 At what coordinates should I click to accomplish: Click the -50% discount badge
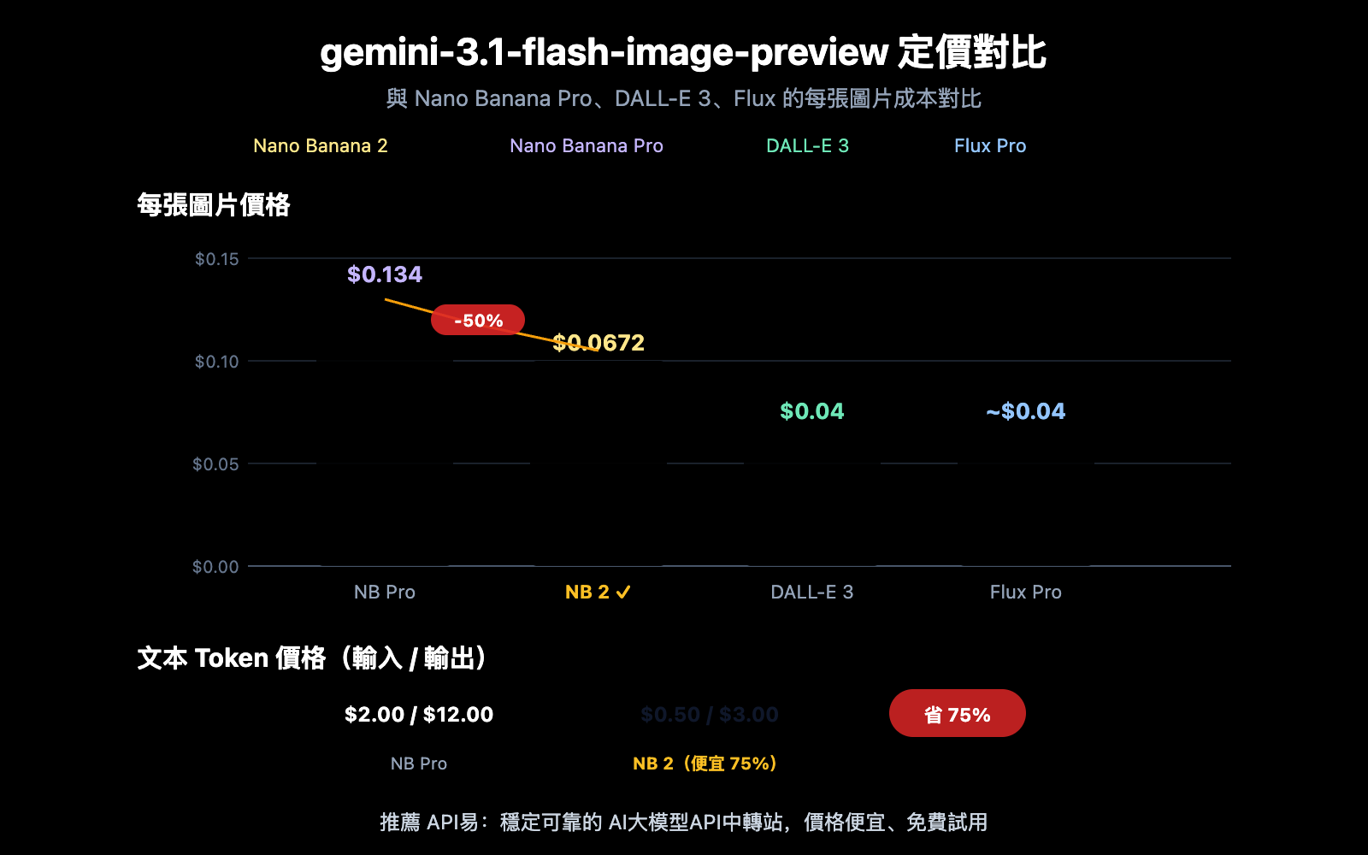[x=479, y=320]
